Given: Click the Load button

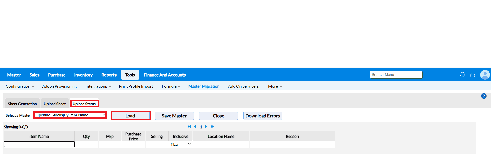Looking at the screenshot, I should point(130,116).
